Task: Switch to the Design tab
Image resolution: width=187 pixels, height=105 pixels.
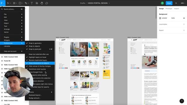Action: pyautogui.click(x=161, y=8)
